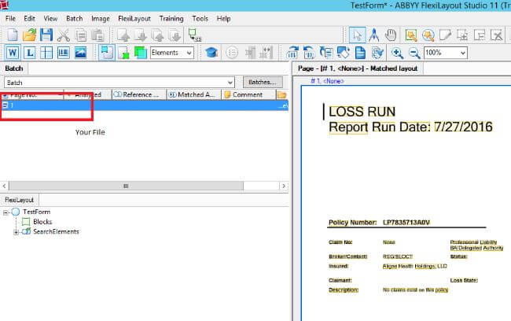
Task: Toggle the W words display button
Action: click(x=13, y=53)
